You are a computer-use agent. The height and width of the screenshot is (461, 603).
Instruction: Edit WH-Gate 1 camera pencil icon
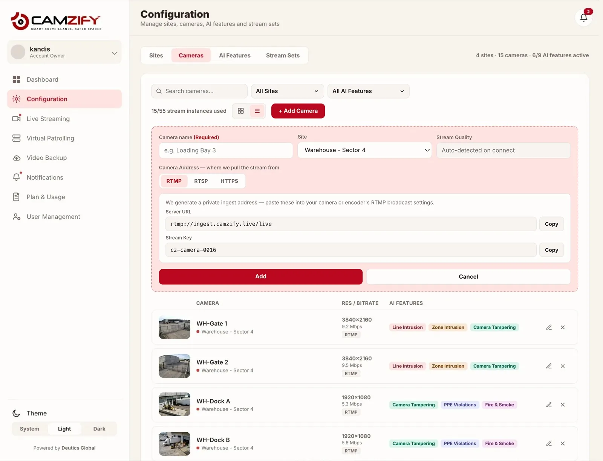(549, 327)
